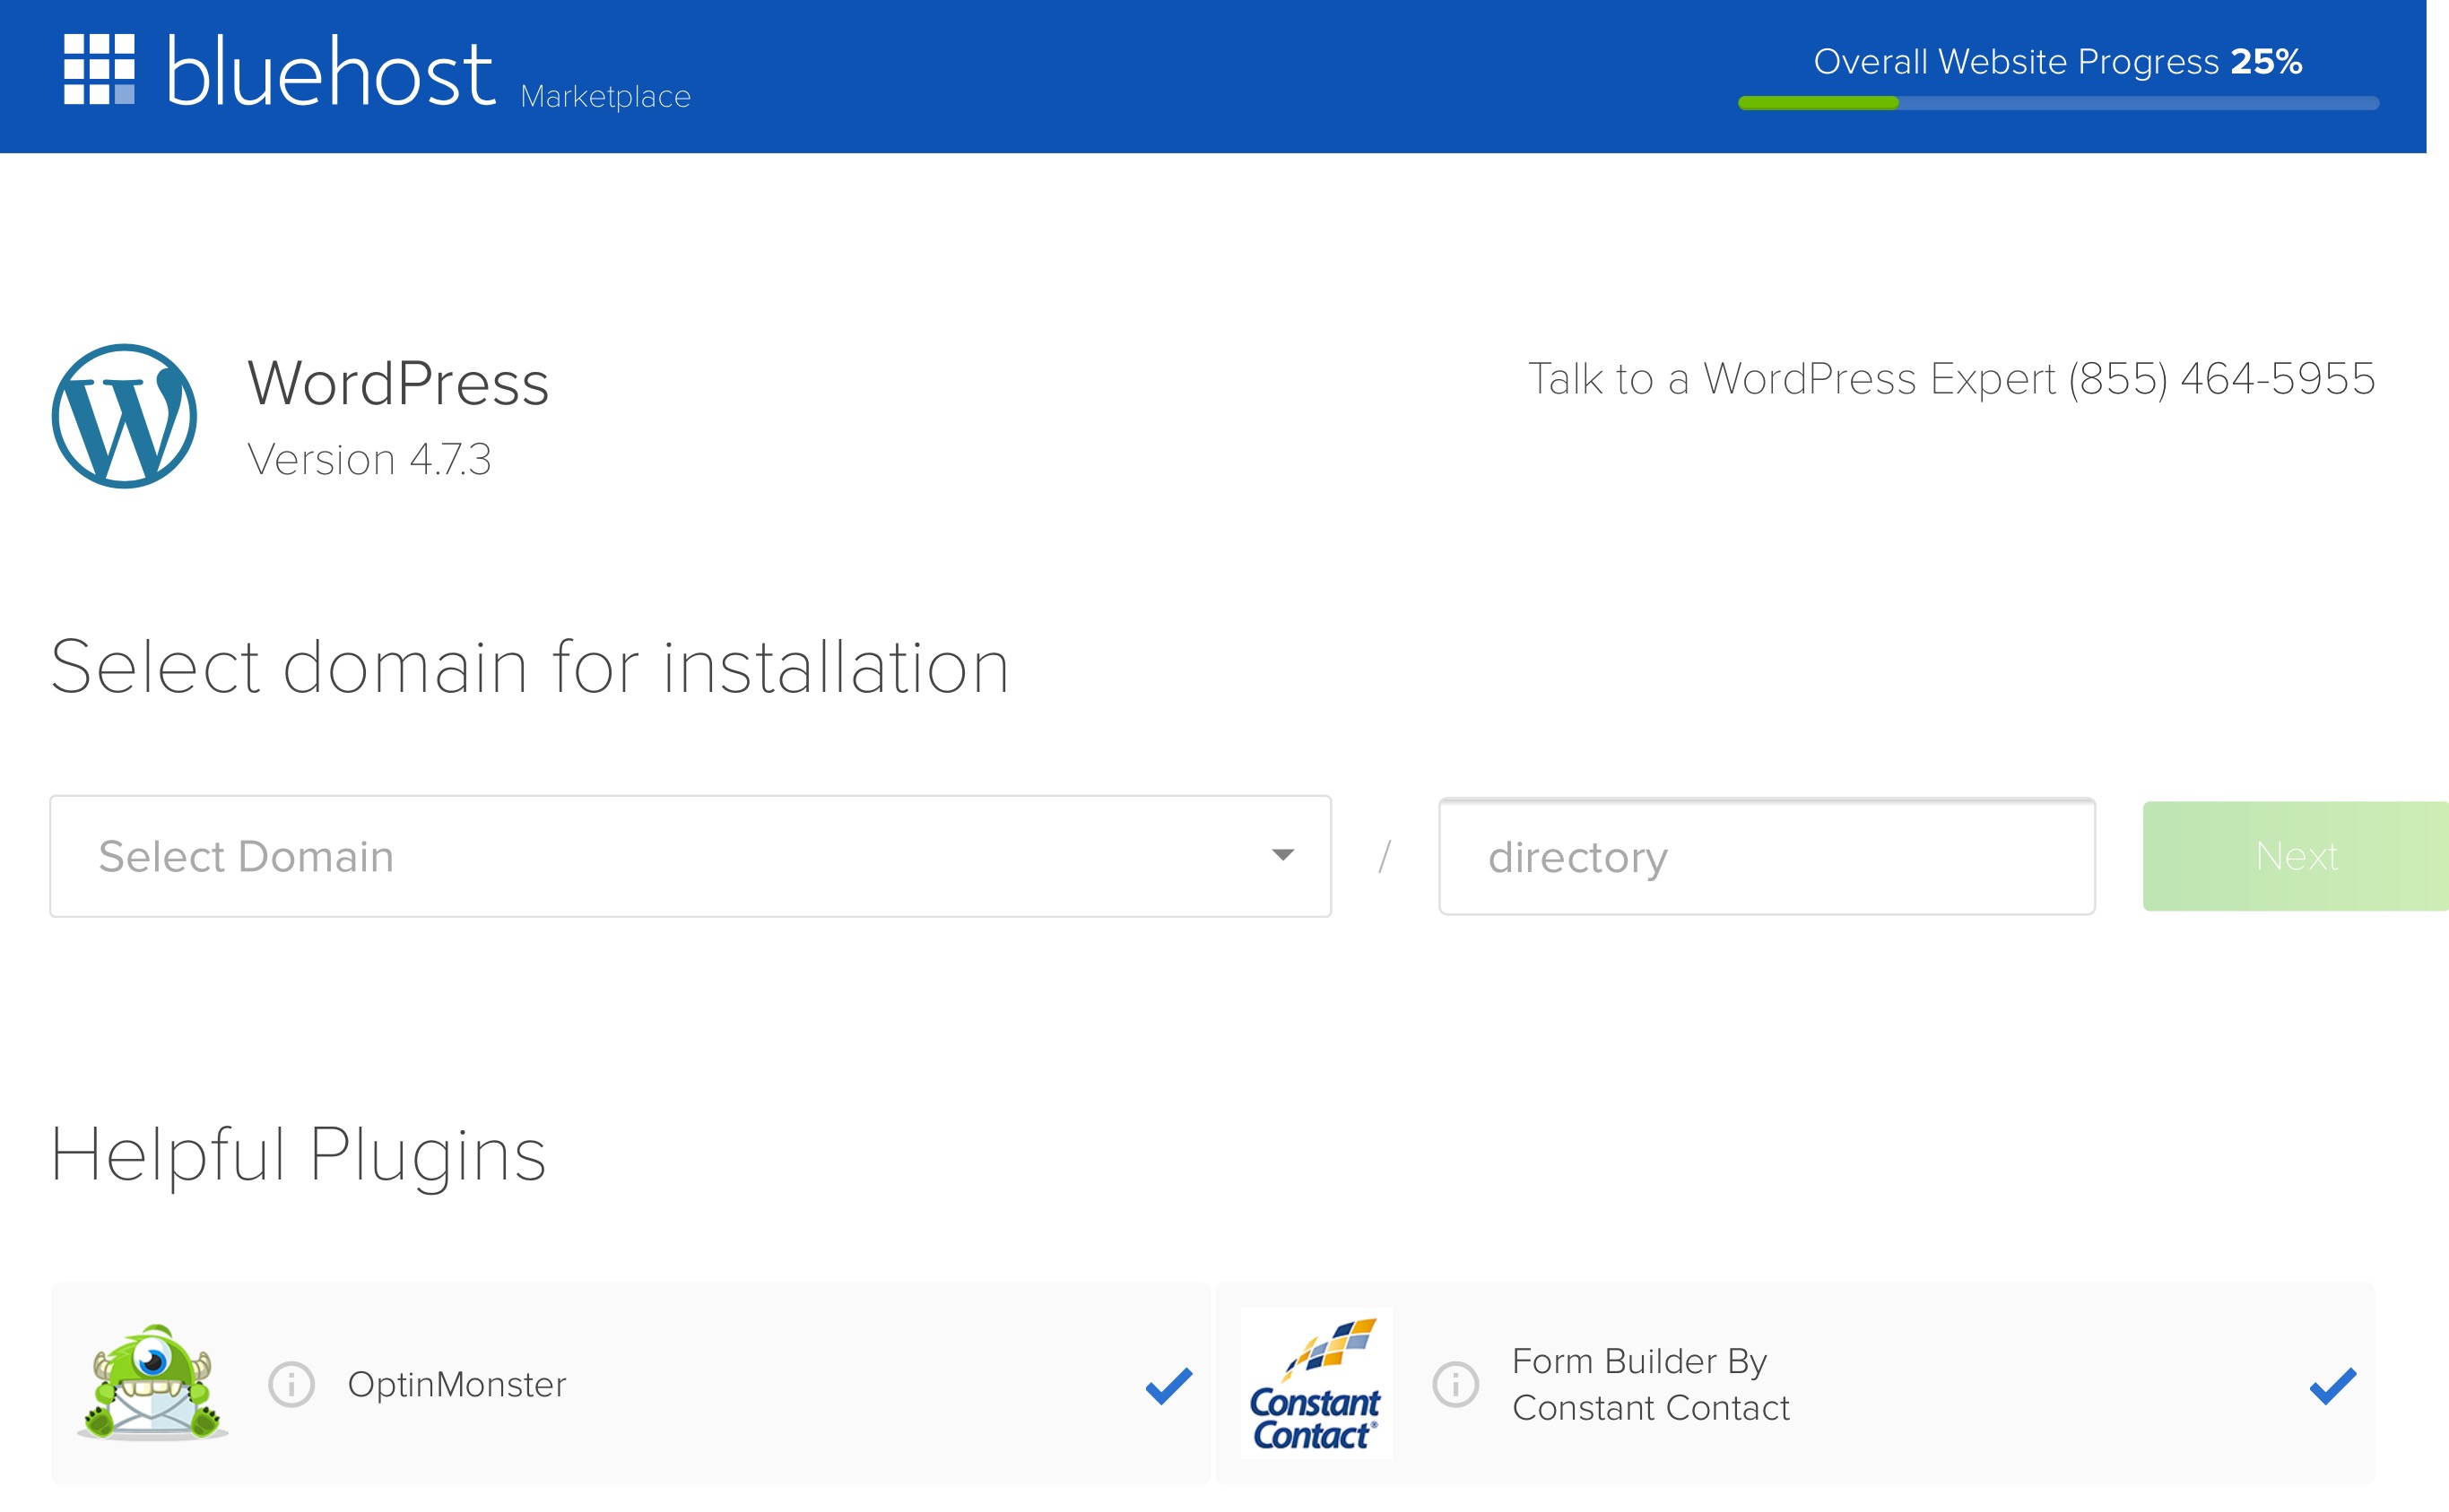Show info for OptinMonster plugin
The height and width of the screenshot is (1512, 2449).
click(291, 1384)
